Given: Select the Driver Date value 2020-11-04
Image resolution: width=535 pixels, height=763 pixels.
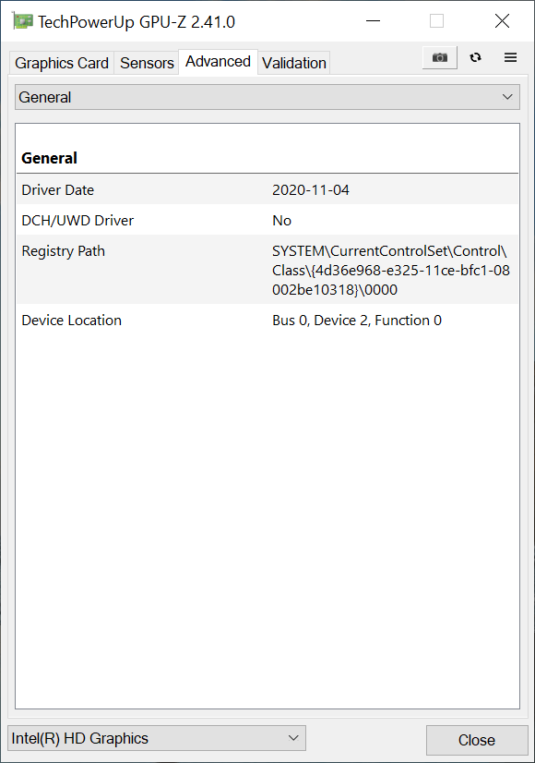Looking at the screenshot, I should tap(311, 189).
